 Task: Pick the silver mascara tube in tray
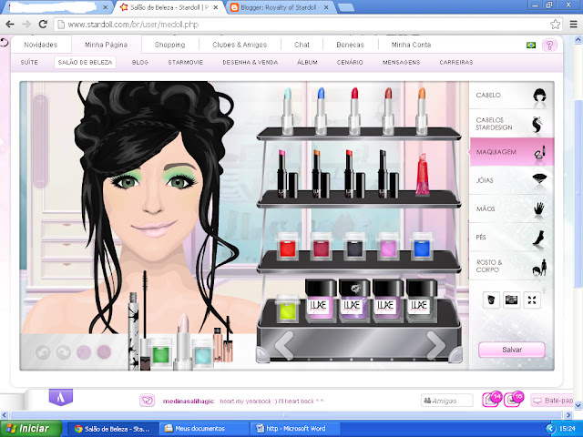[x=134, y=330]
